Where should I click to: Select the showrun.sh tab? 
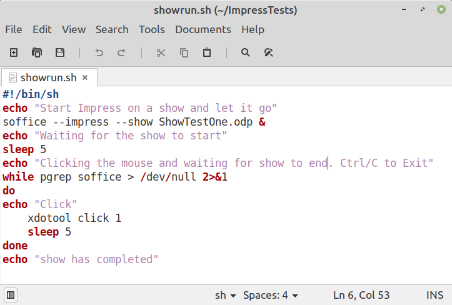click(49, 77)
